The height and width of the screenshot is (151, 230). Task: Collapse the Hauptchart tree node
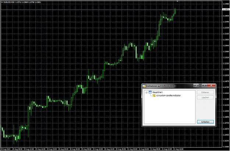coord(146,92)
